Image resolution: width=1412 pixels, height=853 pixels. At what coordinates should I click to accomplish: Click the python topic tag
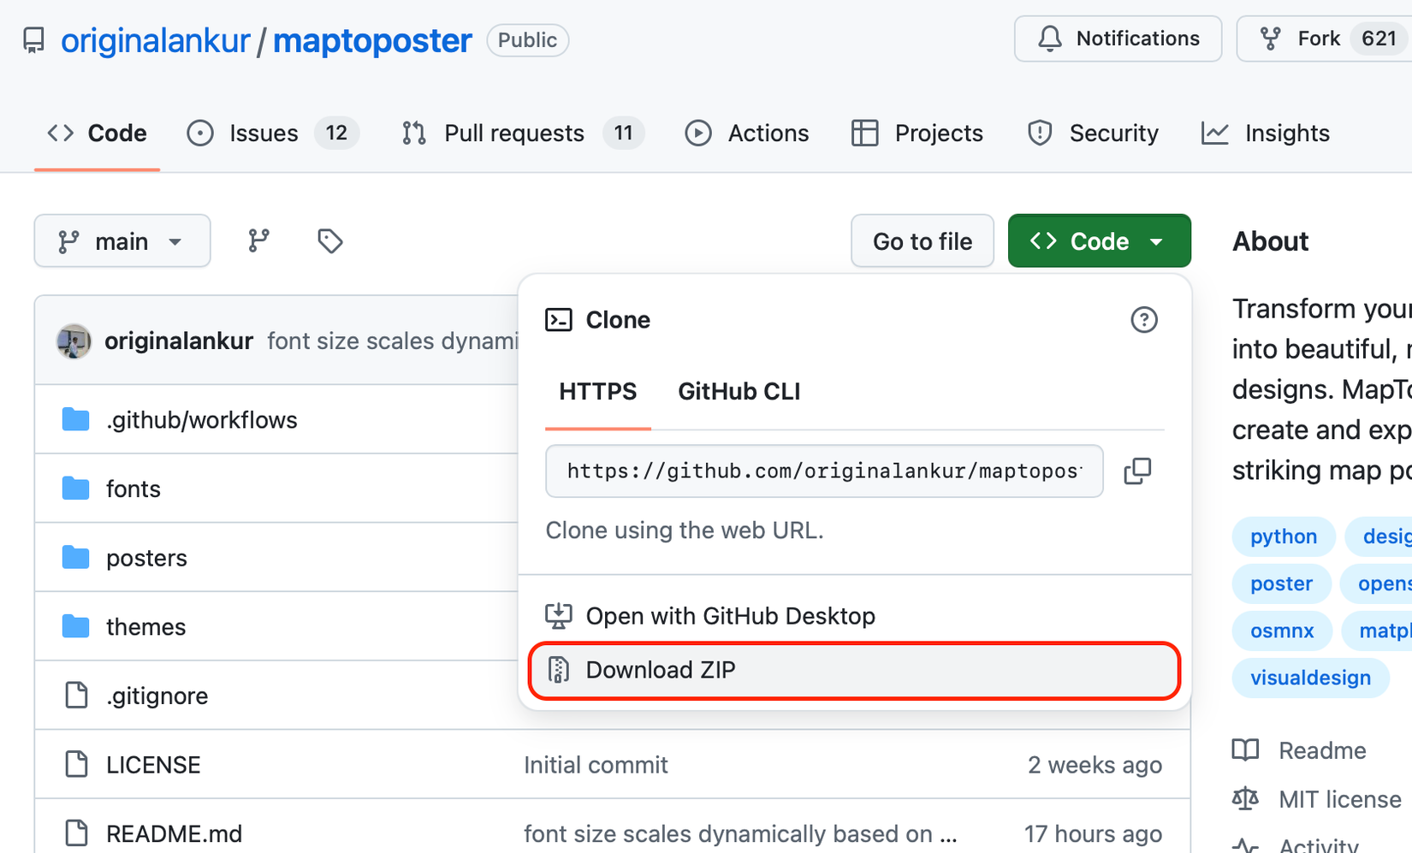[x=1283, y=536]
